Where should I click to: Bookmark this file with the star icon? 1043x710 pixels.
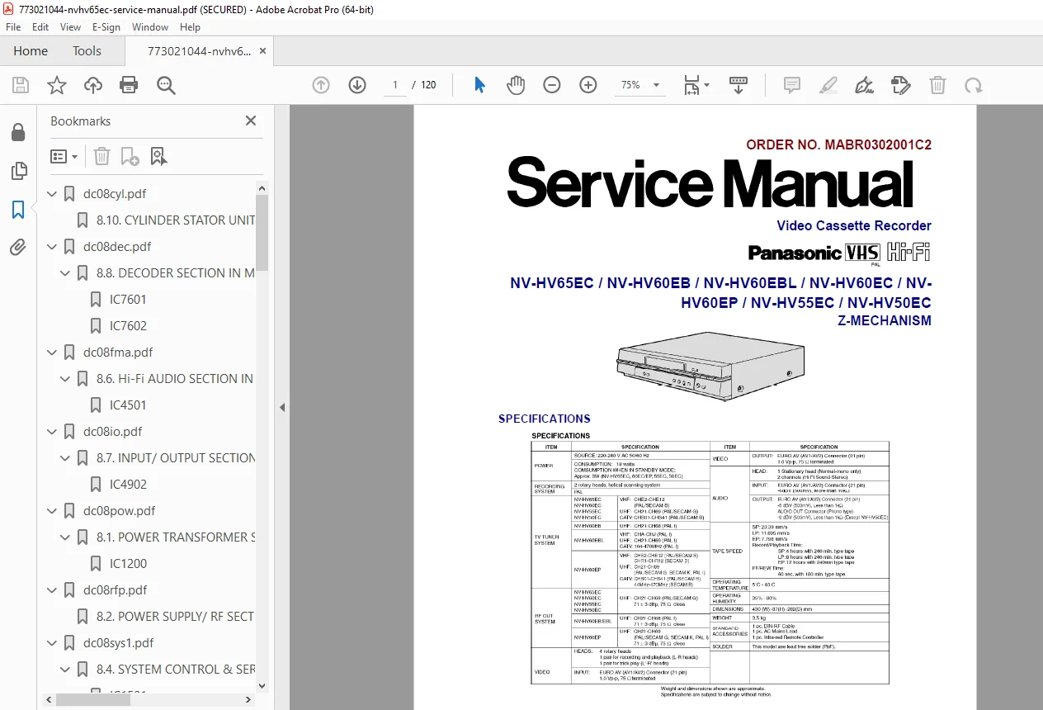point(56,85)
